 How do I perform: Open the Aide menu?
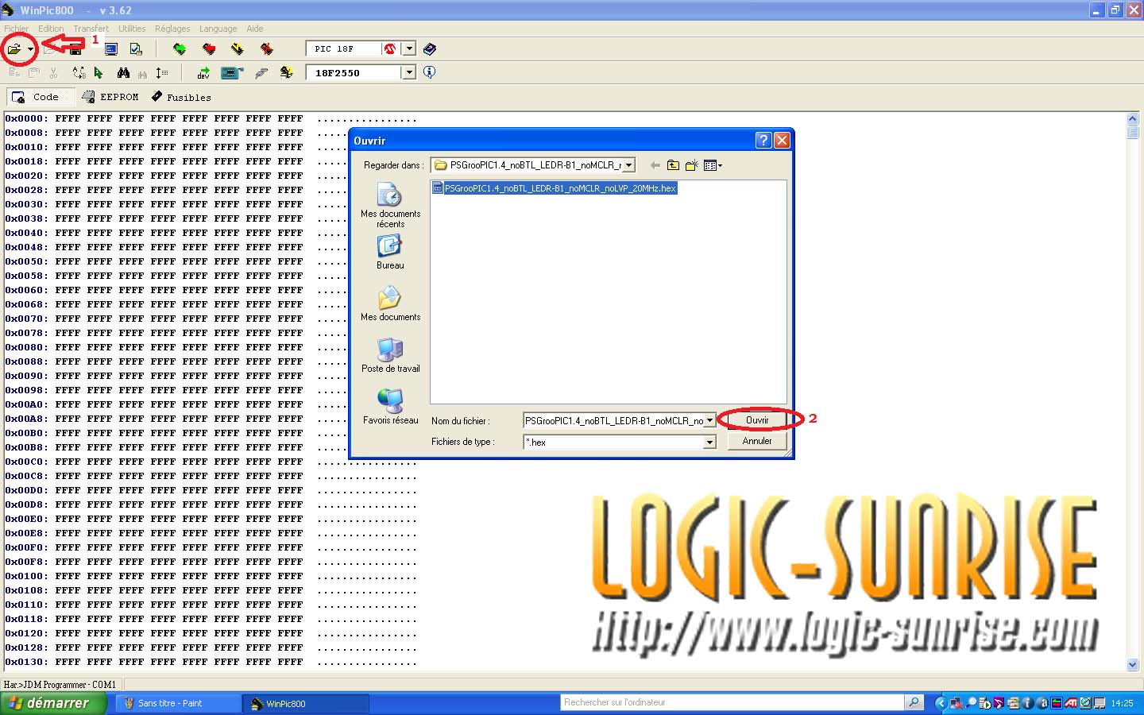pyautogui.click(x=255, y=29)
